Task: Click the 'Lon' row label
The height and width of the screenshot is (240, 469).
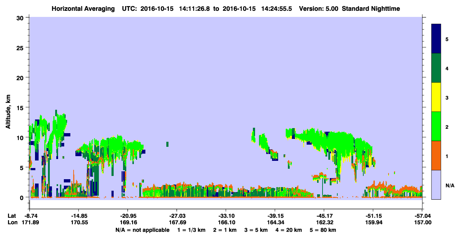Action: 12,223
